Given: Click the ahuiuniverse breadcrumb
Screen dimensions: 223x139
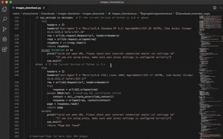Looking at the screenshot, I should click(30, 14).
